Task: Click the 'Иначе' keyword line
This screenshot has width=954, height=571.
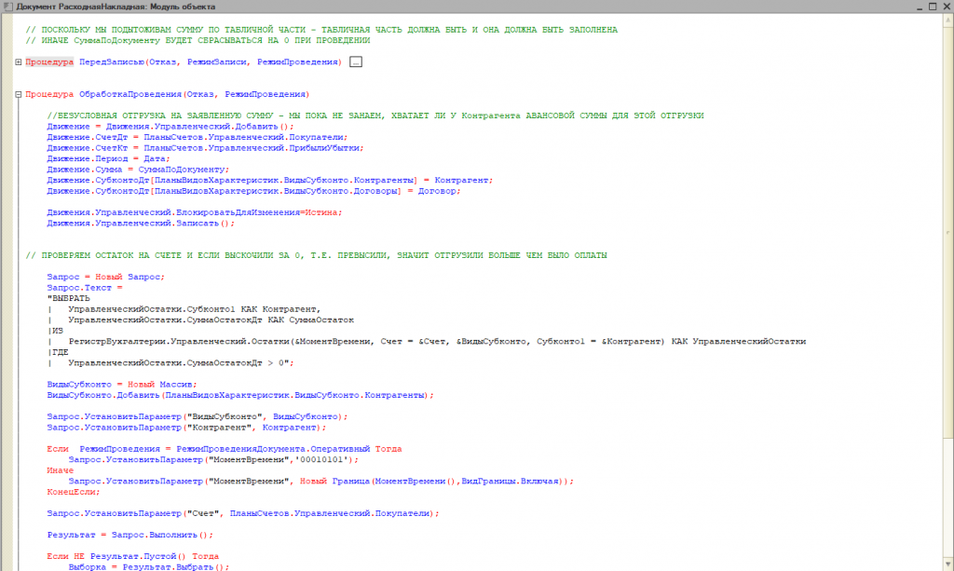Action: 61,470
